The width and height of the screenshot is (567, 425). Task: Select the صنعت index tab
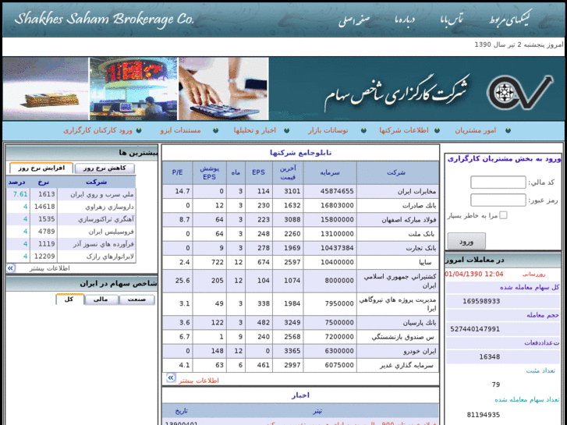point(136,299)
